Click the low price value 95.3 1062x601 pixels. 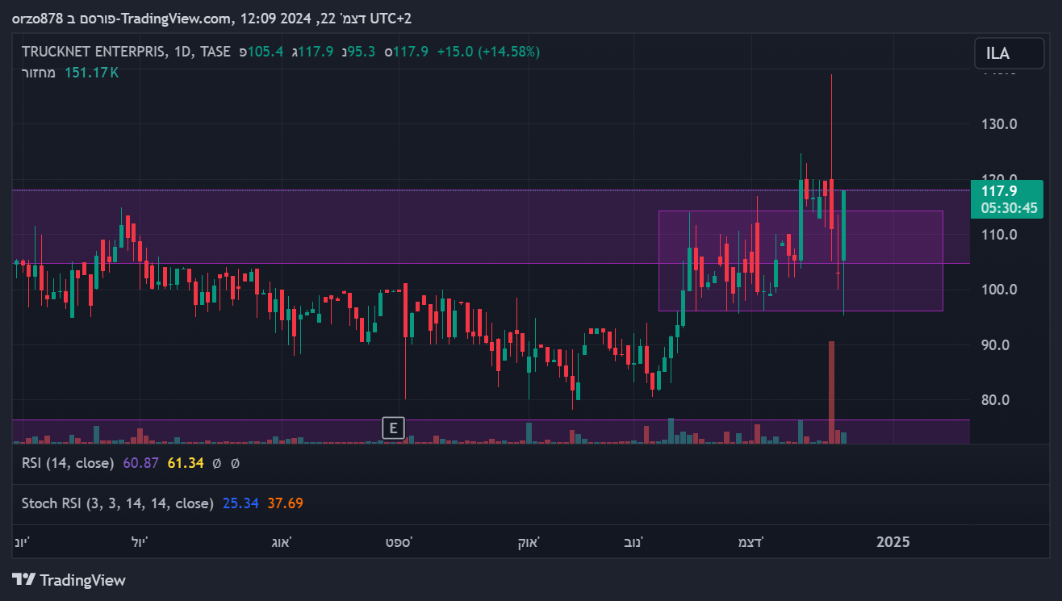click(360, 52)
